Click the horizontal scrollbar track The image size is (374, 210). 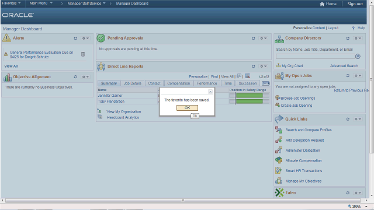pyautogui.click(x=183, y=201)
